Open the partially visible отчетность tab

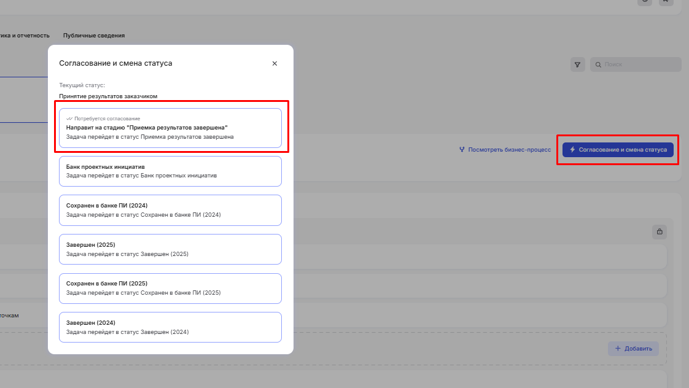coord(25,36)
